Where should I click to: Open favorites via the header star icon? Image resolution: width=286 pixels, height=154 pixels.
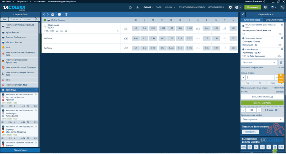(138, 7)
